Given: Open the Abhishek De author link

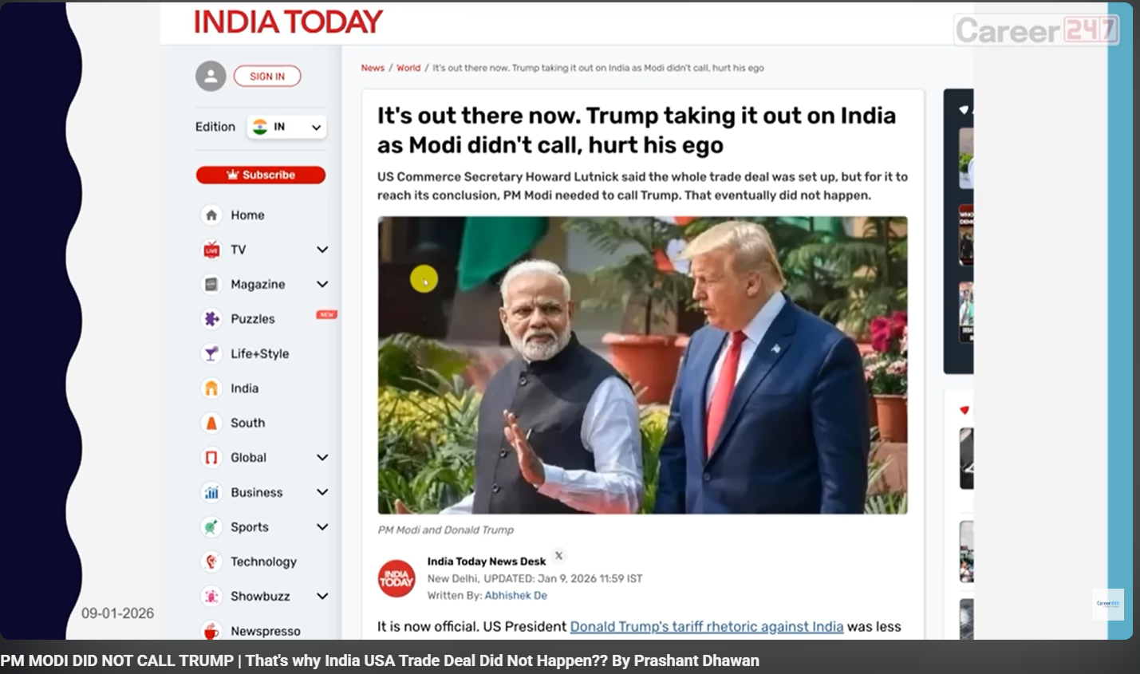Looking at the screenshot, I should tap(515, 595).
